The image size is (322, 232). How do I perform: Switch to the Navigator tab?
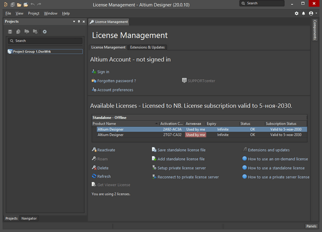coord(29,218)
